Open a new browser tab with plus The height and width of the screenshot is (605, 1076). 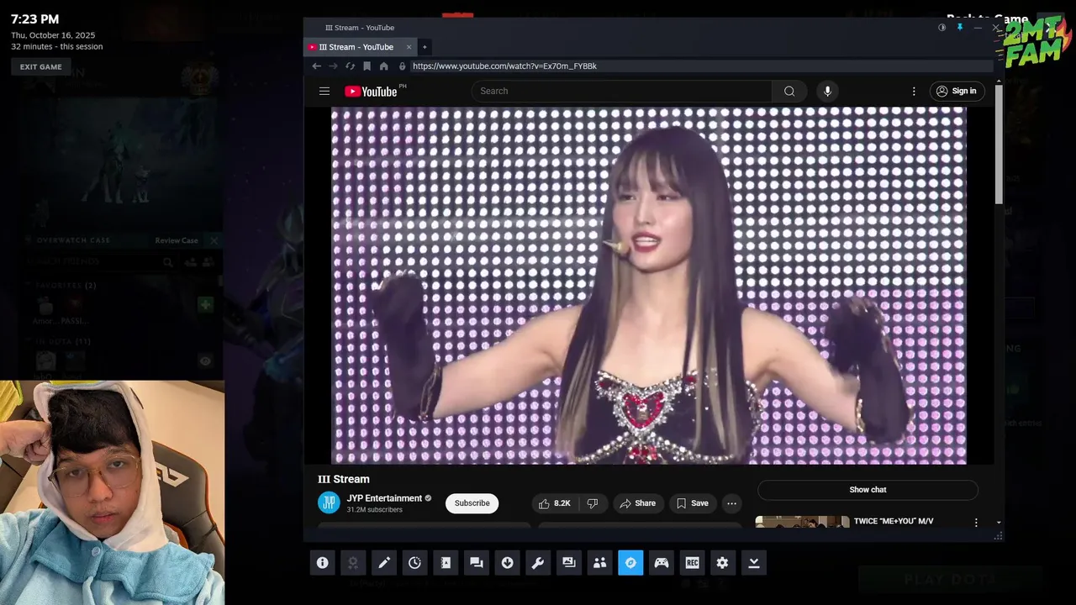click(x=425, y=47)
